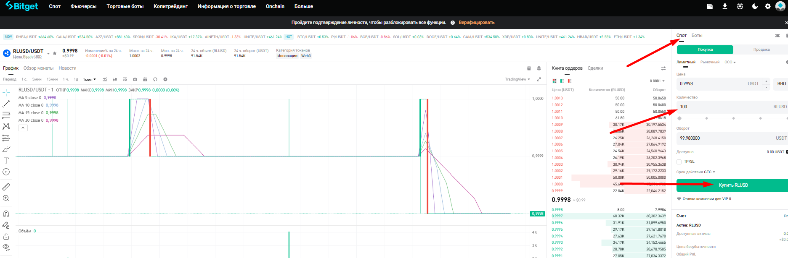Open the Фьючерсы menu
Screen dimensions: 788x258
pos(84,6)
